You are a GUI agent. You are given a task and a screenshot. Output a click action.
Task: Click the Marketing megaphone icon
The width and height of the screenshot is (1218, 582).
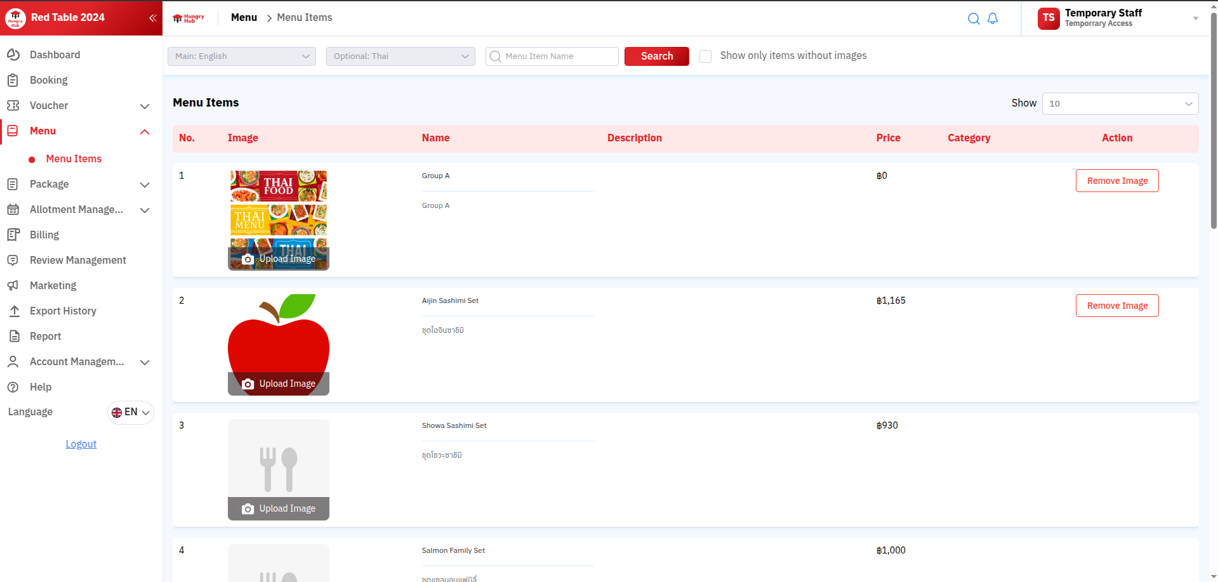tap(13, 285)
